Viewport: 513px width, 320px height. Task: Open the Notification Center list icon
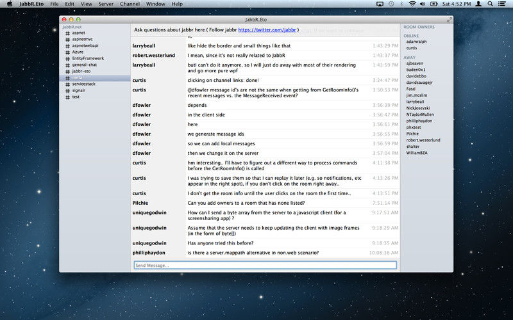501,4
